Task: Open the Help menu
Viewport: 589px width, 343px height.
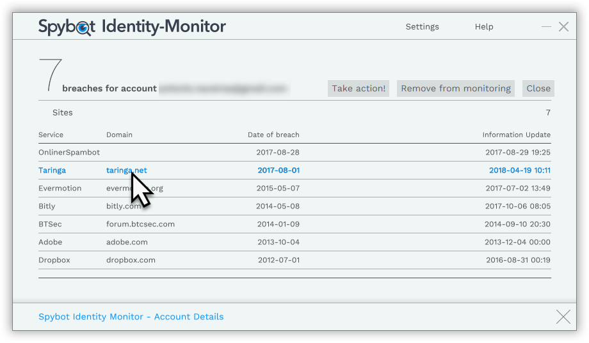Action: tap(484, 27)
